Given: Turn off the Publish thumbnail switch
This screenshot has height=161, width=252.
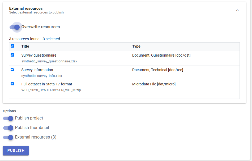Looking at the screenshot, I should [8, 128].
